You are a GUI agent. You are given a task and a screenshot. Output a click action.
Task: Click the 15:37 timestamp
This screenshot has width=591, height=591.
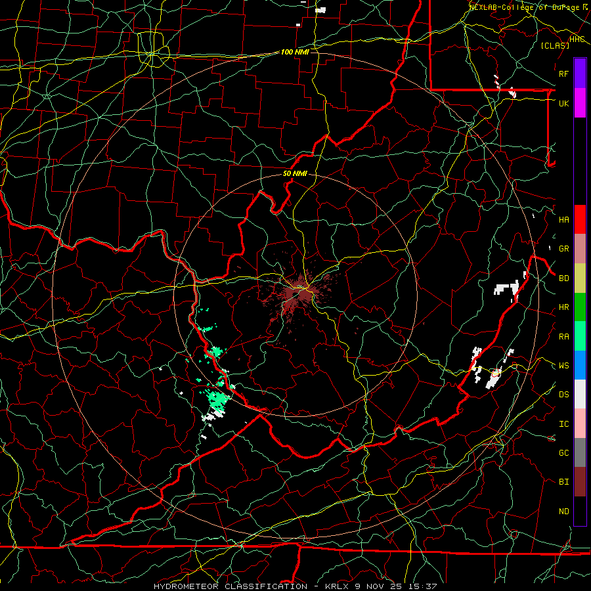tap(422, 586)
